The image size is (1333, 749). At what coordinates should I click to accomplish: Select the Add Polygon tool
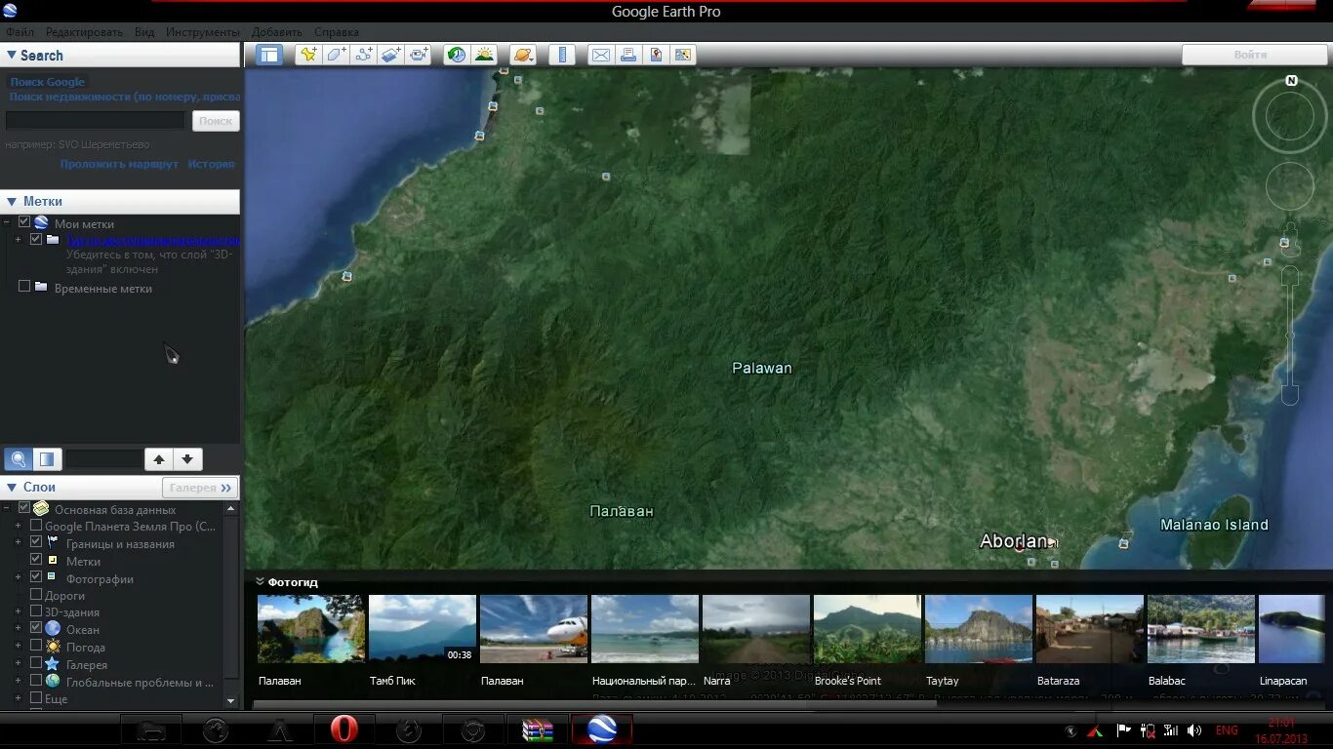pos(336,55)
